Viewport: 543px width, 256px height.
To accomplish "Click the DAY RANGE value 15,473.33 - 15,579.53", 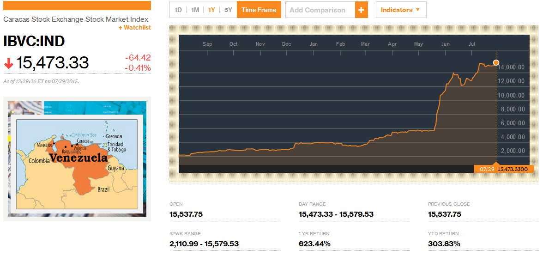I will 336,214.
